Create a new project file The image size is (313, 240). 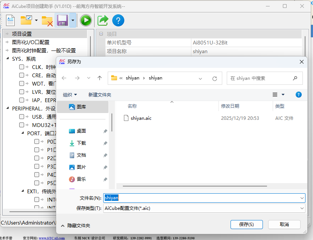(x=10, y=20)
